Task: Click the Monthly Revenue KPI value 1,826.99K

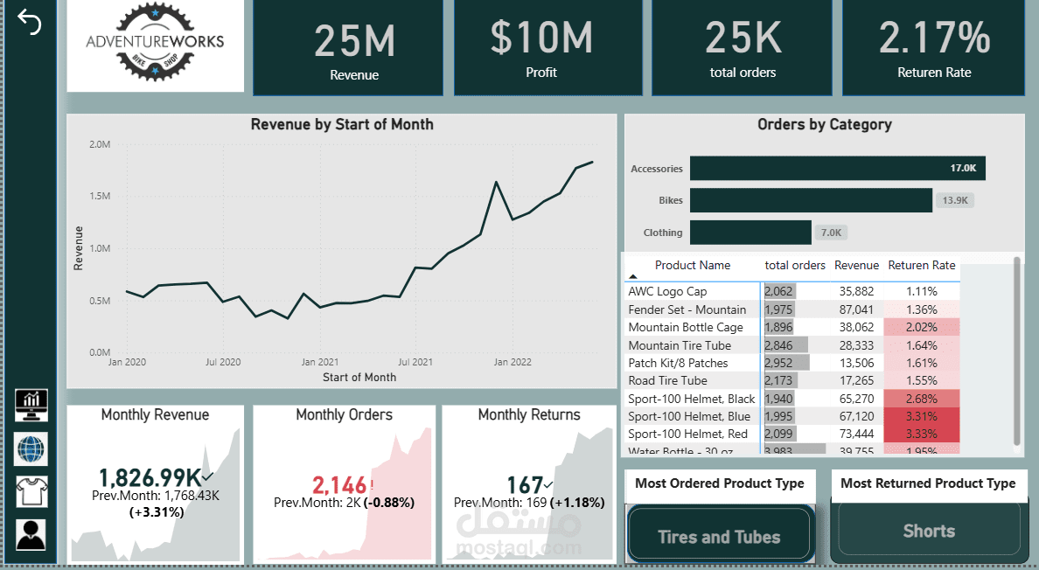Action: (x=150, y=477)
